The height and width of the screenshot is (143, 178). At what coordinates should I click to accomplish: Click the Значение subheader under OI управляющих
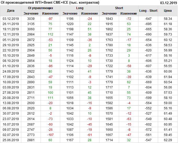[31, 14]
